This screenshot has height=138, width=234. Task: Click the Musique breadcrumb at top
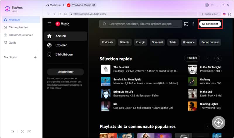(54, 5)
